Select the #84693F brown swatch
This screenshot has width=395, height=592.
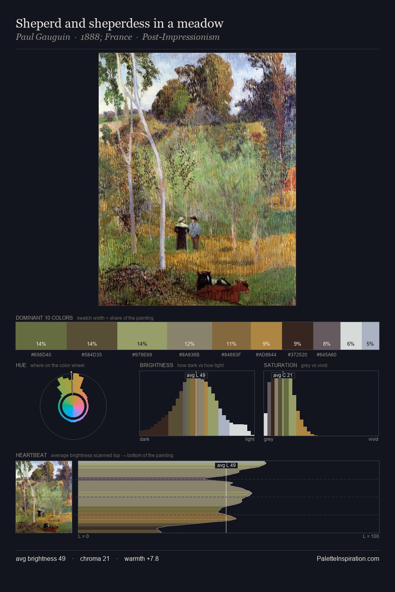[231, 336]
